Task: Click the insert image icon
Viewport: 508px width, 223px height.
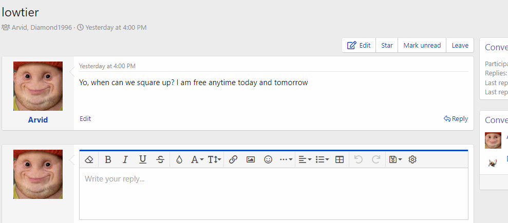Action: (251, 159)
